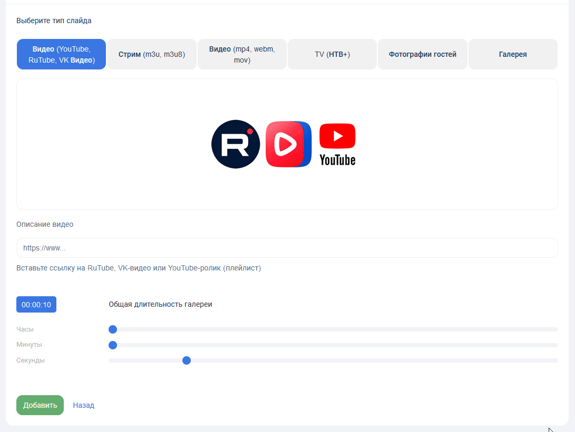Switch to the Стрим (m3u, m3u8) tab
Viewport: 575px width, 432px height.
(x=152, y=54)
